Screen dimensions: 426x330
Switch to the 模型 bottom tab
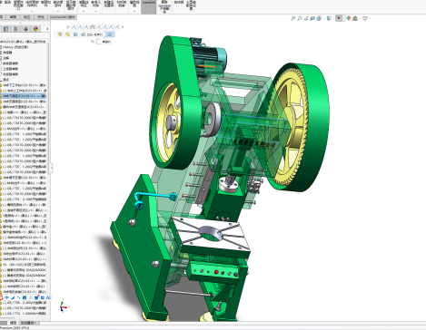(x=13, y=323)
